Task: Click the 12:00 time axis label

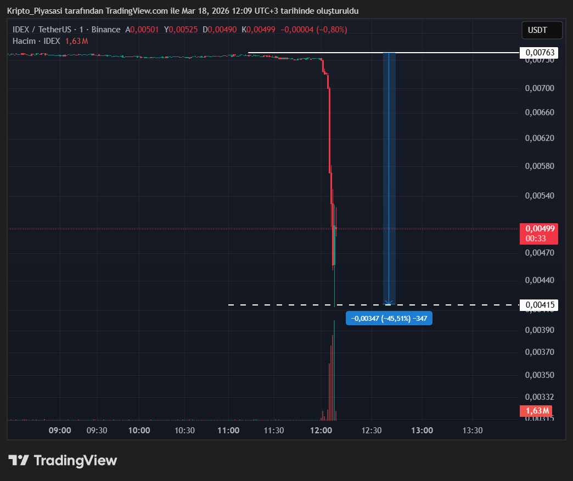Action: click(x=321, y=431)
